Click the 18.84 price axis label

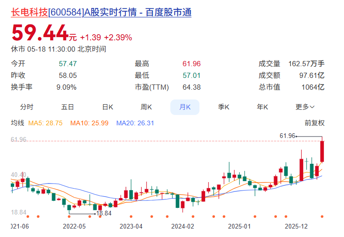pyautogui.click(x=19, y=213)
